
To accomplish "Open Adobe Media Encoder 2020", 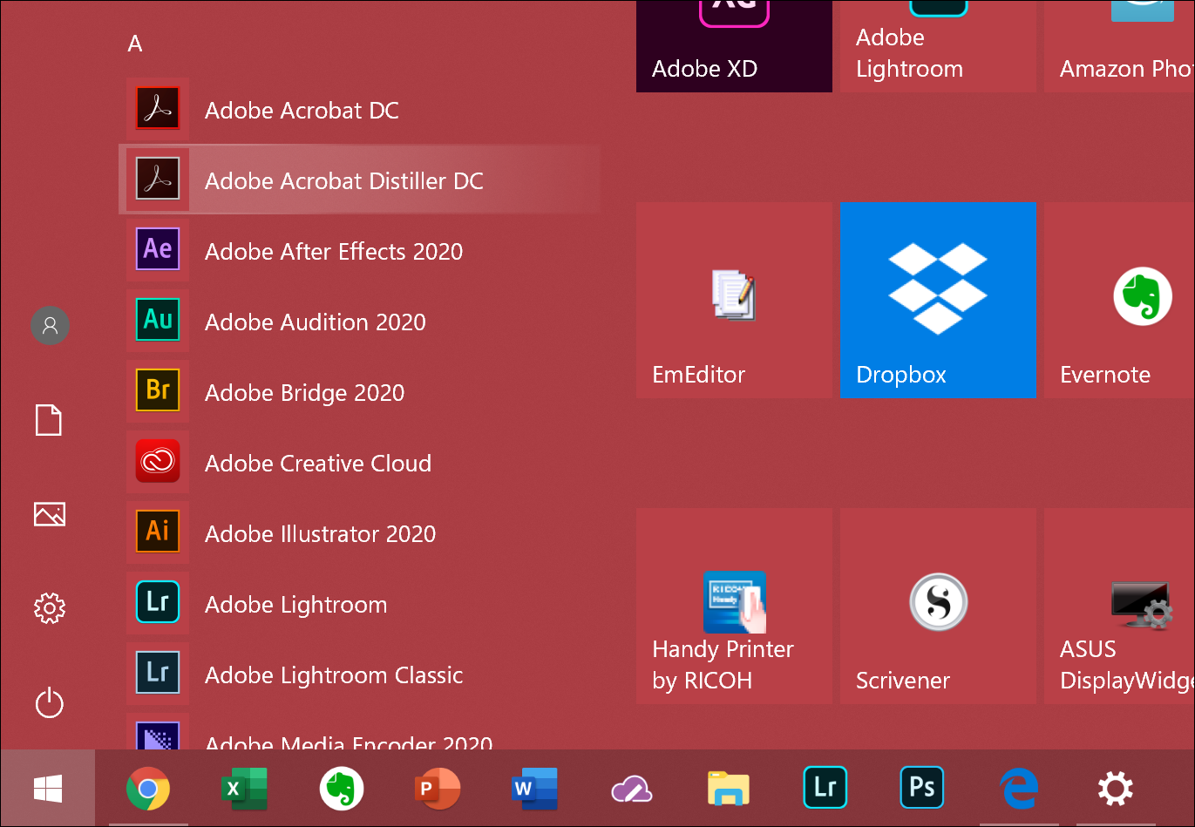I will point(359,732).
